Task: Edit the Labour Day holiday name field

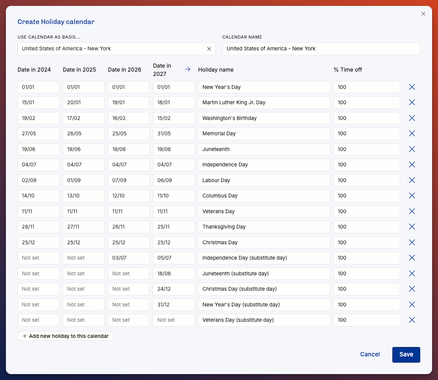Action: [264, 180]
